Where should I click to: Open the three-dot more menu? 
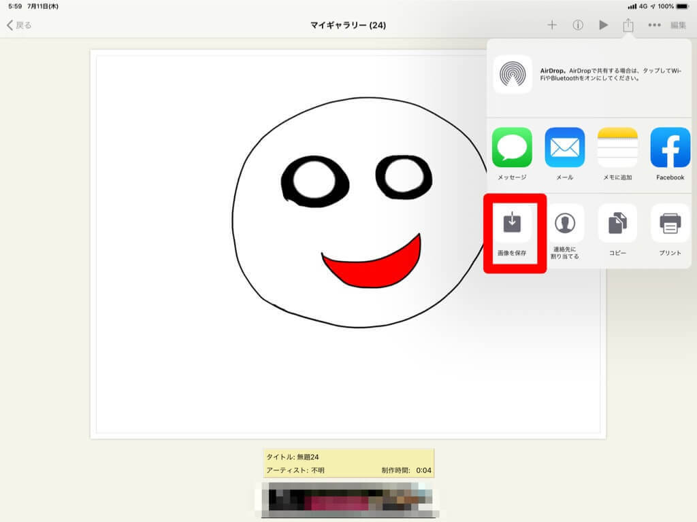coord(654,25)
